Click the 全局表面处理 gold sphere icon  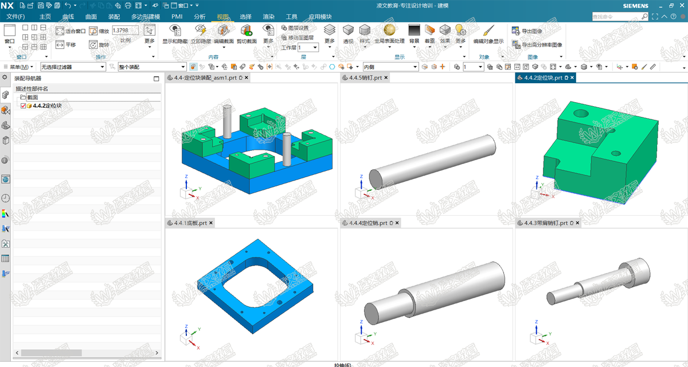[389, 30]
